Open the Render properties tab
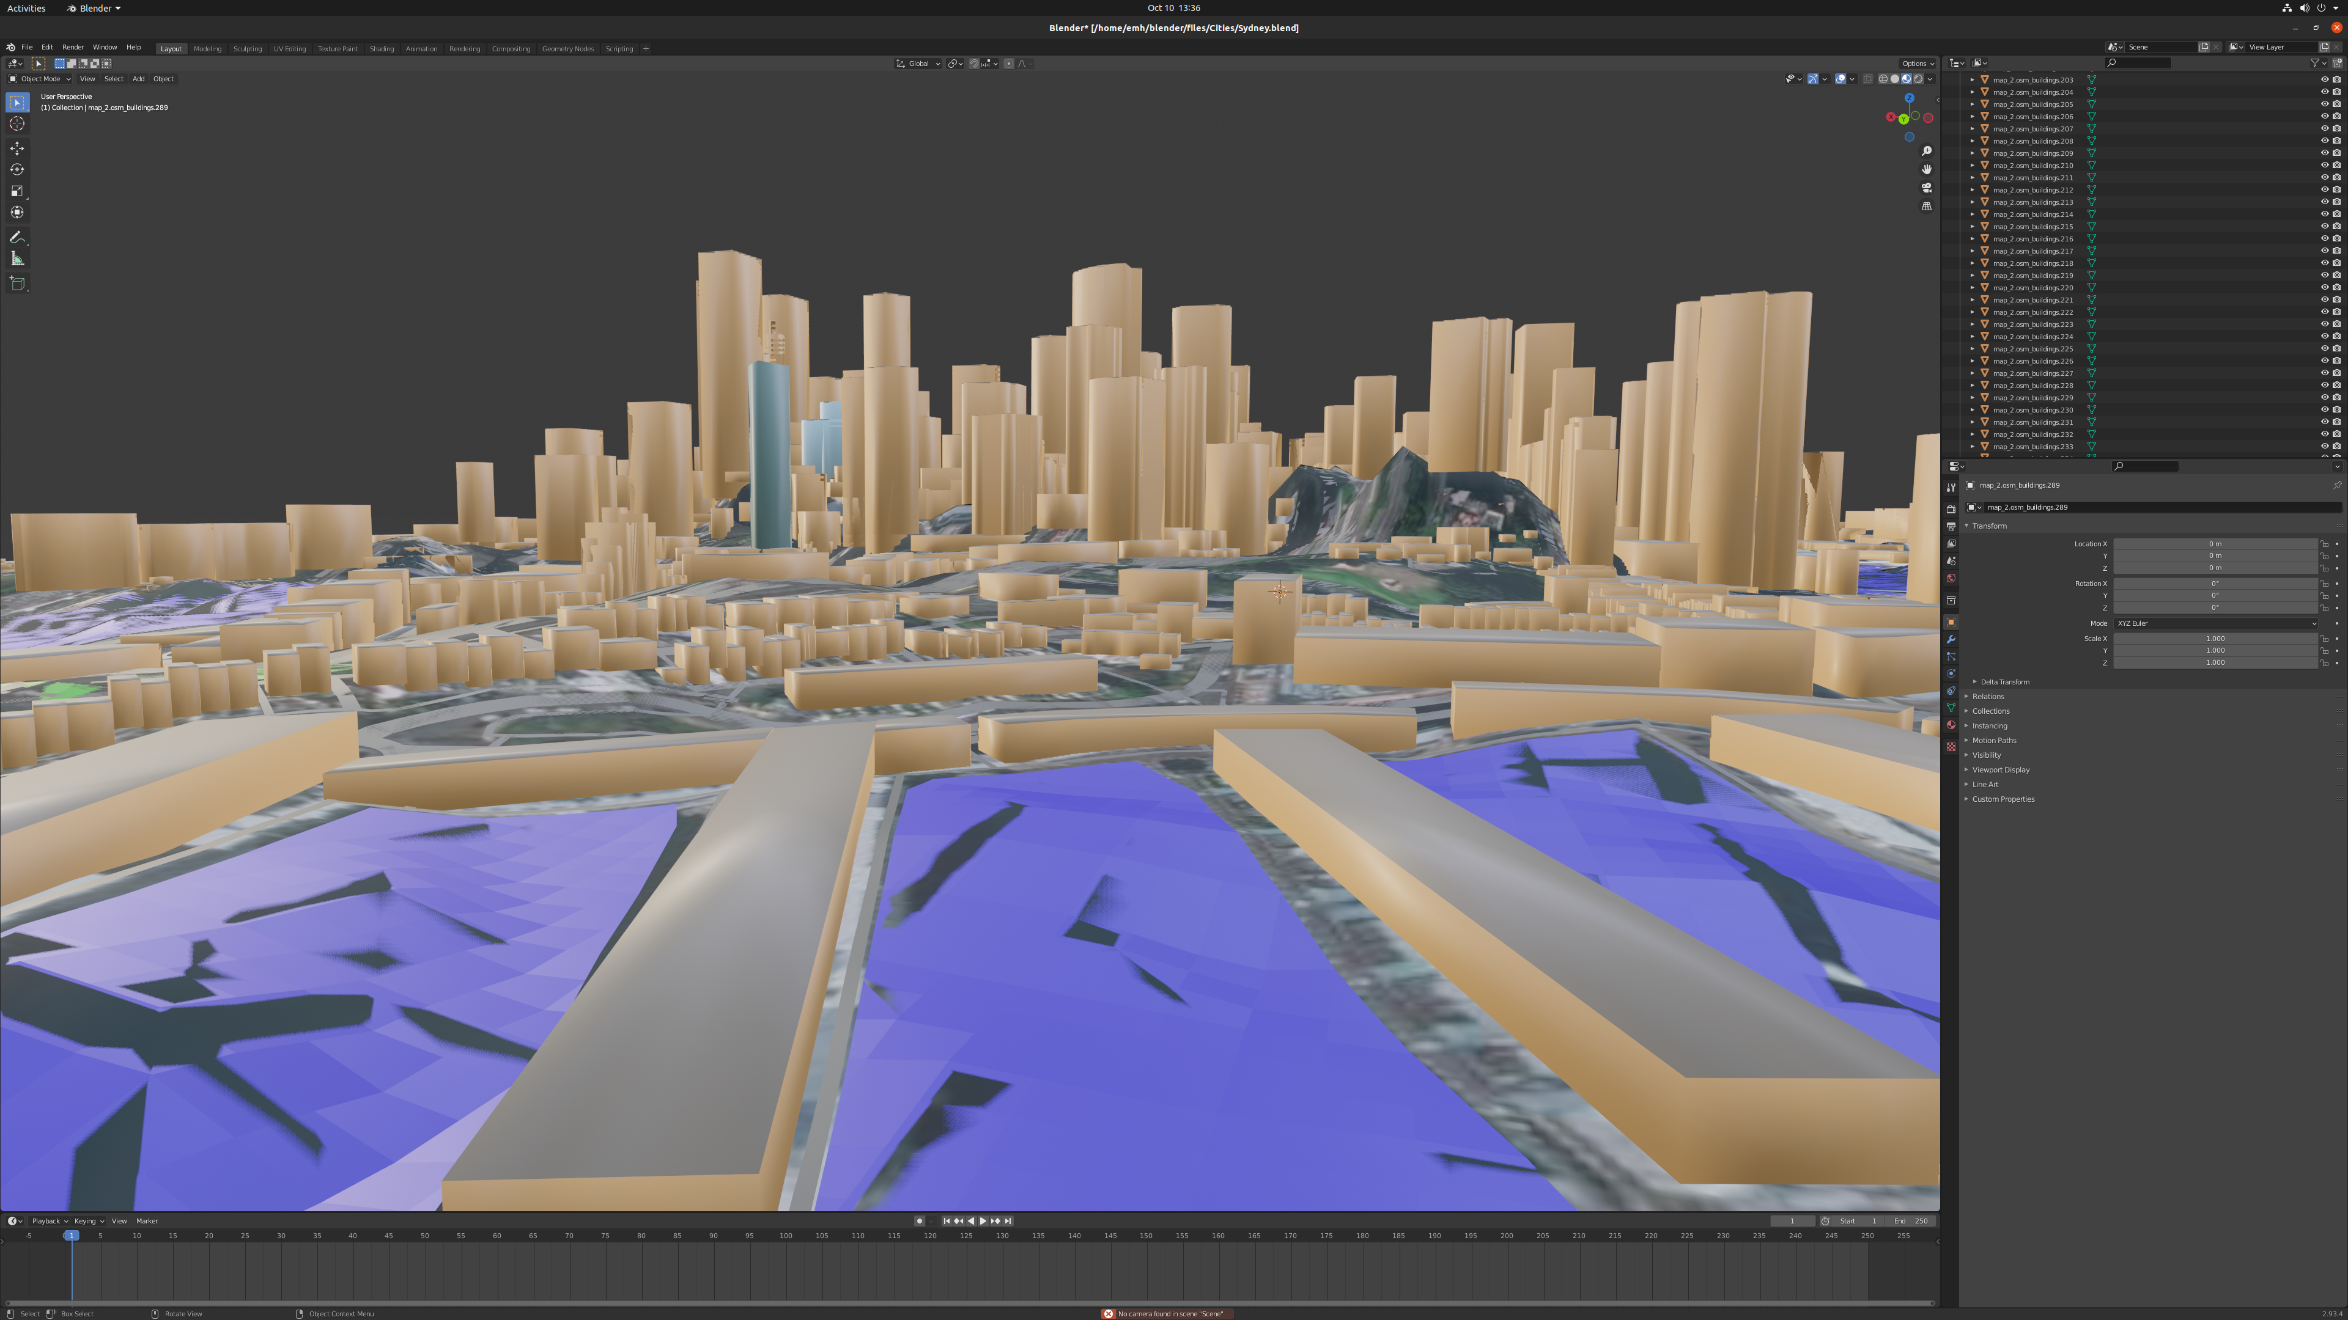 (x=1951, y=509)
